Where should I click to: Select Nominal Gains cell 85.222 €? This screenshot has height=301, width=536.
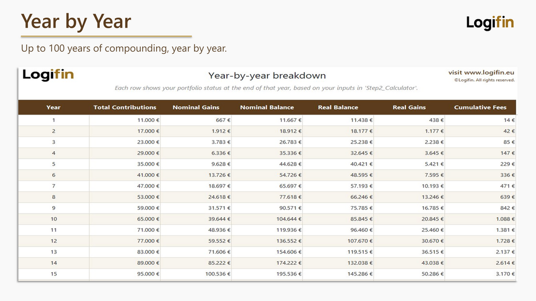(x=196, y=263)
